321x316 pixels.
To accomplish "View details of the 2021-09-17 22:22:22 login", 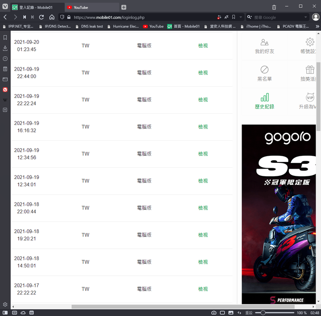I will tap(203, 289).
